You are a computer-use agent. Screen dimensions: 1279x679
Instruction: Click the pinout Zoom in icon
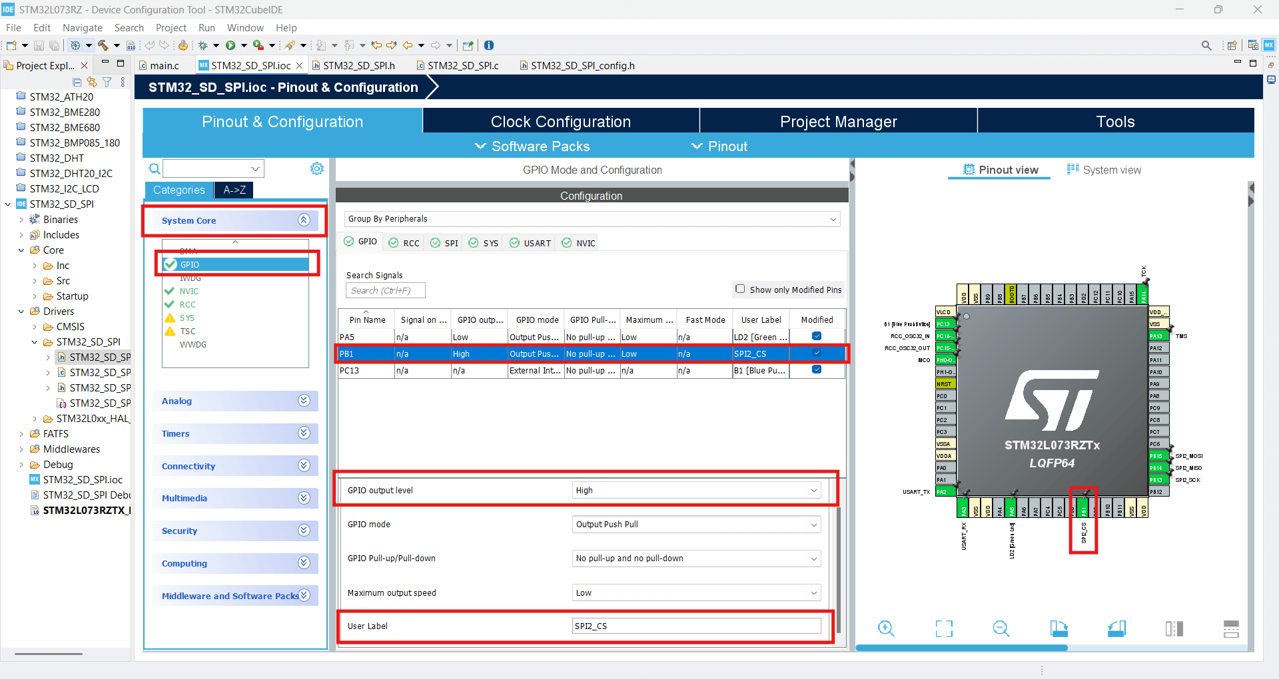pyautogui.click(x=886, y=628)
